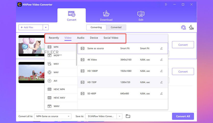Viewport: 213px width, 123px height.
Task: Select 4K Video preset
Action: click(123, 60)
